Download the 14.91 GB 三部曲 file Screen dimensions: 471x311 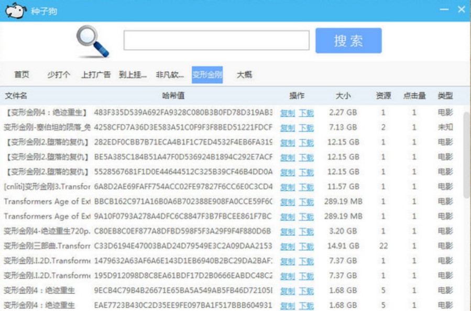(306, 247)
